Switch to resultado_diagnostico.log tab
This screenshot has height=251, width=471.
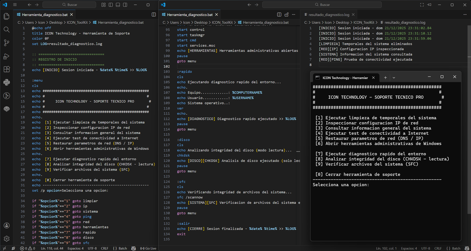tap(329, 15)
